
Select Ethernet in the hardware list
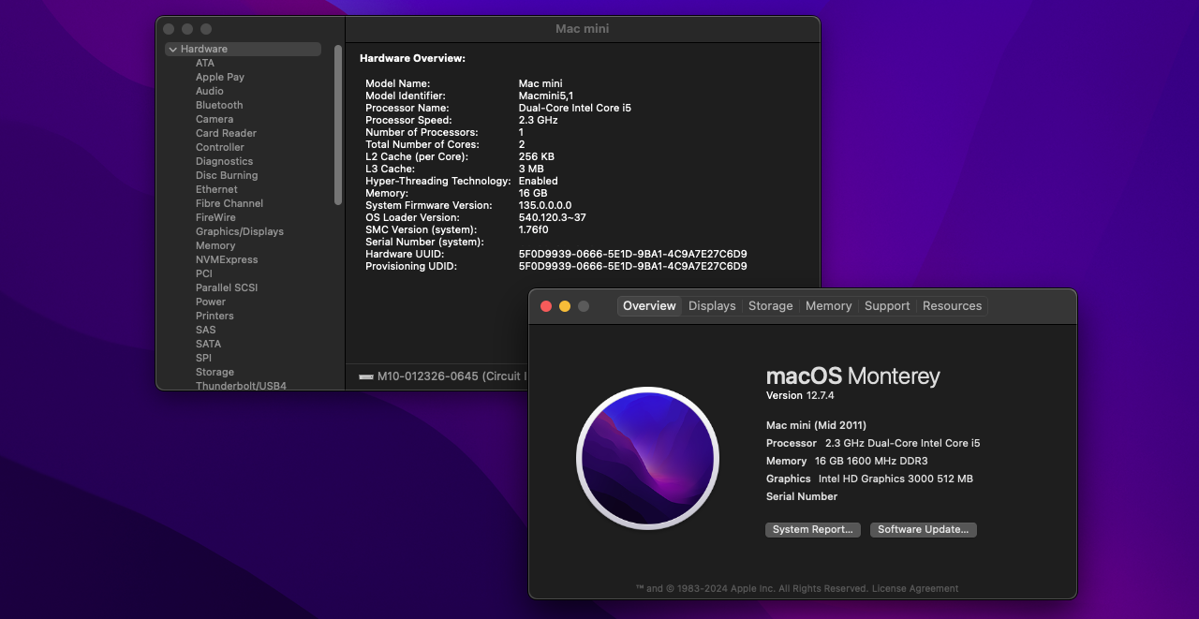click(x=216, y=189)
